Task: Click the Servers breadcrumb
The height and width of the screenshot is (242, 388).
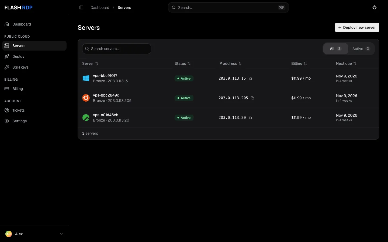Action: 124,8
